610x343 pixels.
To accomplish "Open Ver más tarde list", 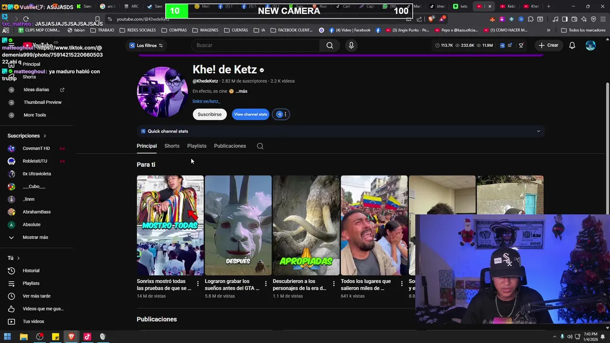I will (36, 296).
